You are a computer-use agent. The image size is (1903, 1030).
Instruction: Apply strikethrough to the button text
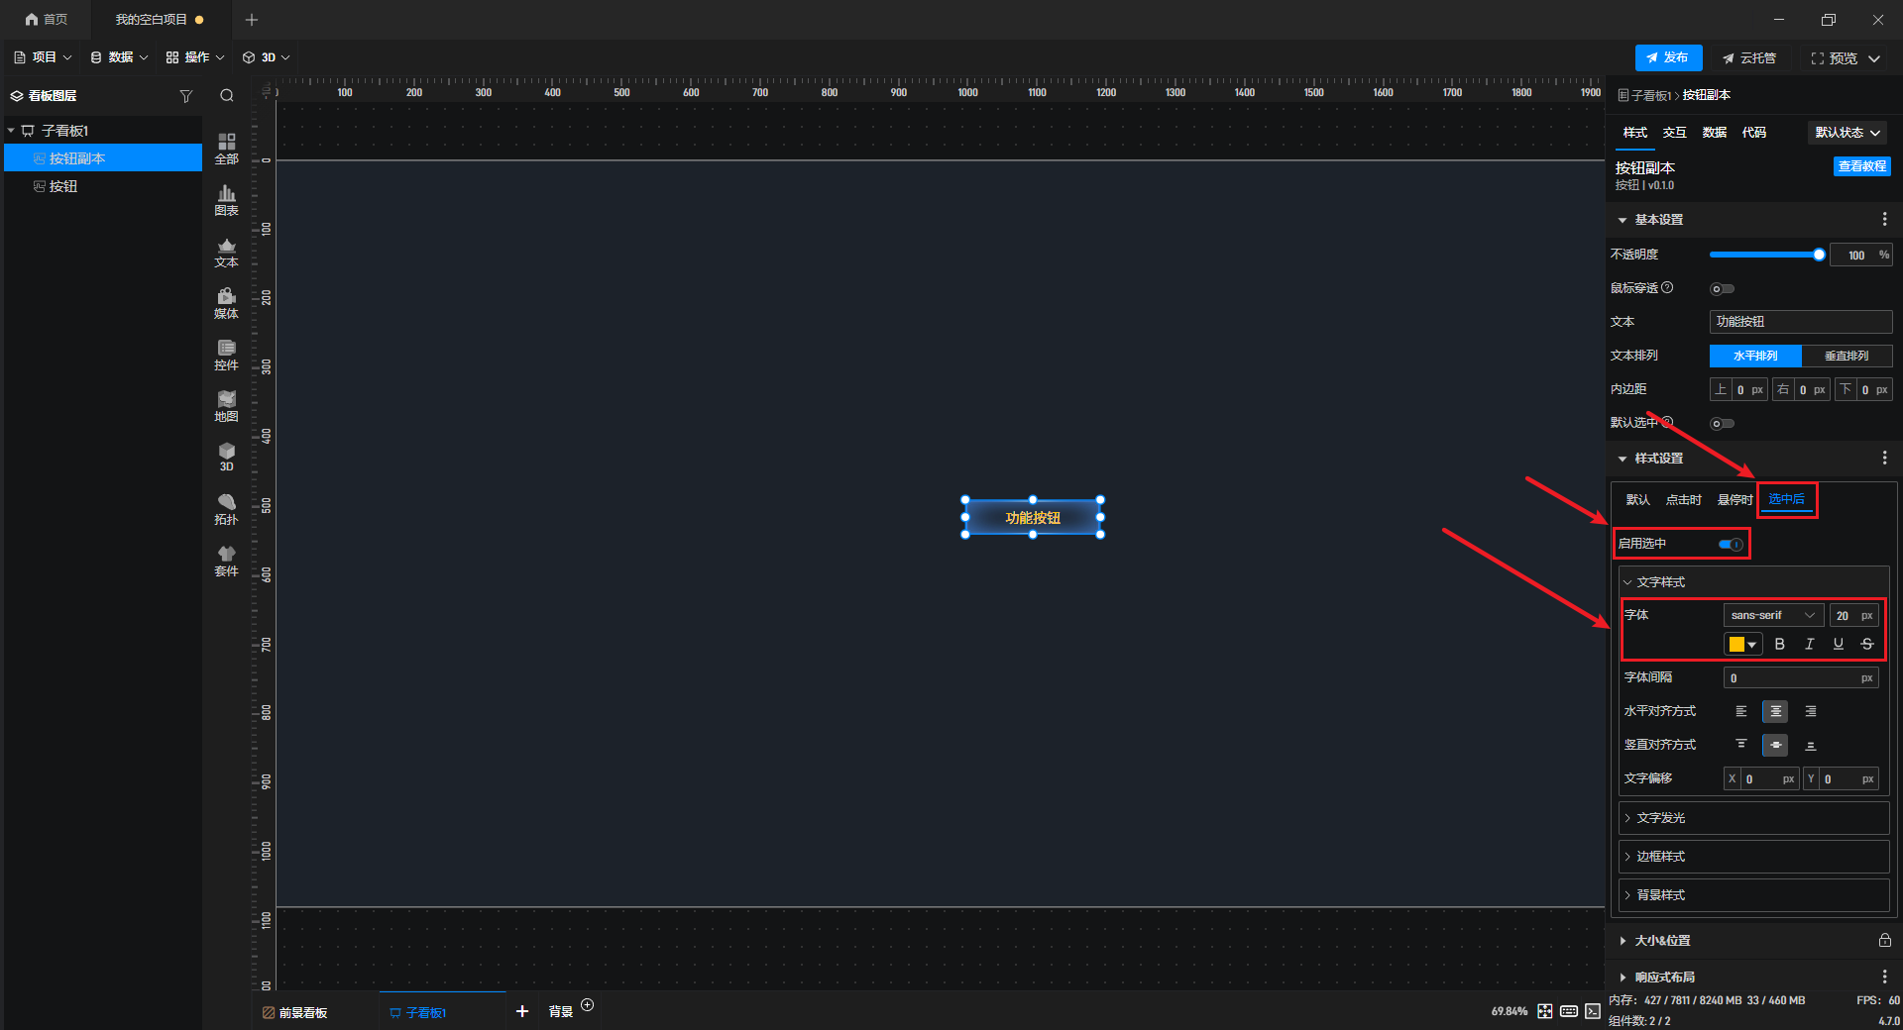[1867, 644]
